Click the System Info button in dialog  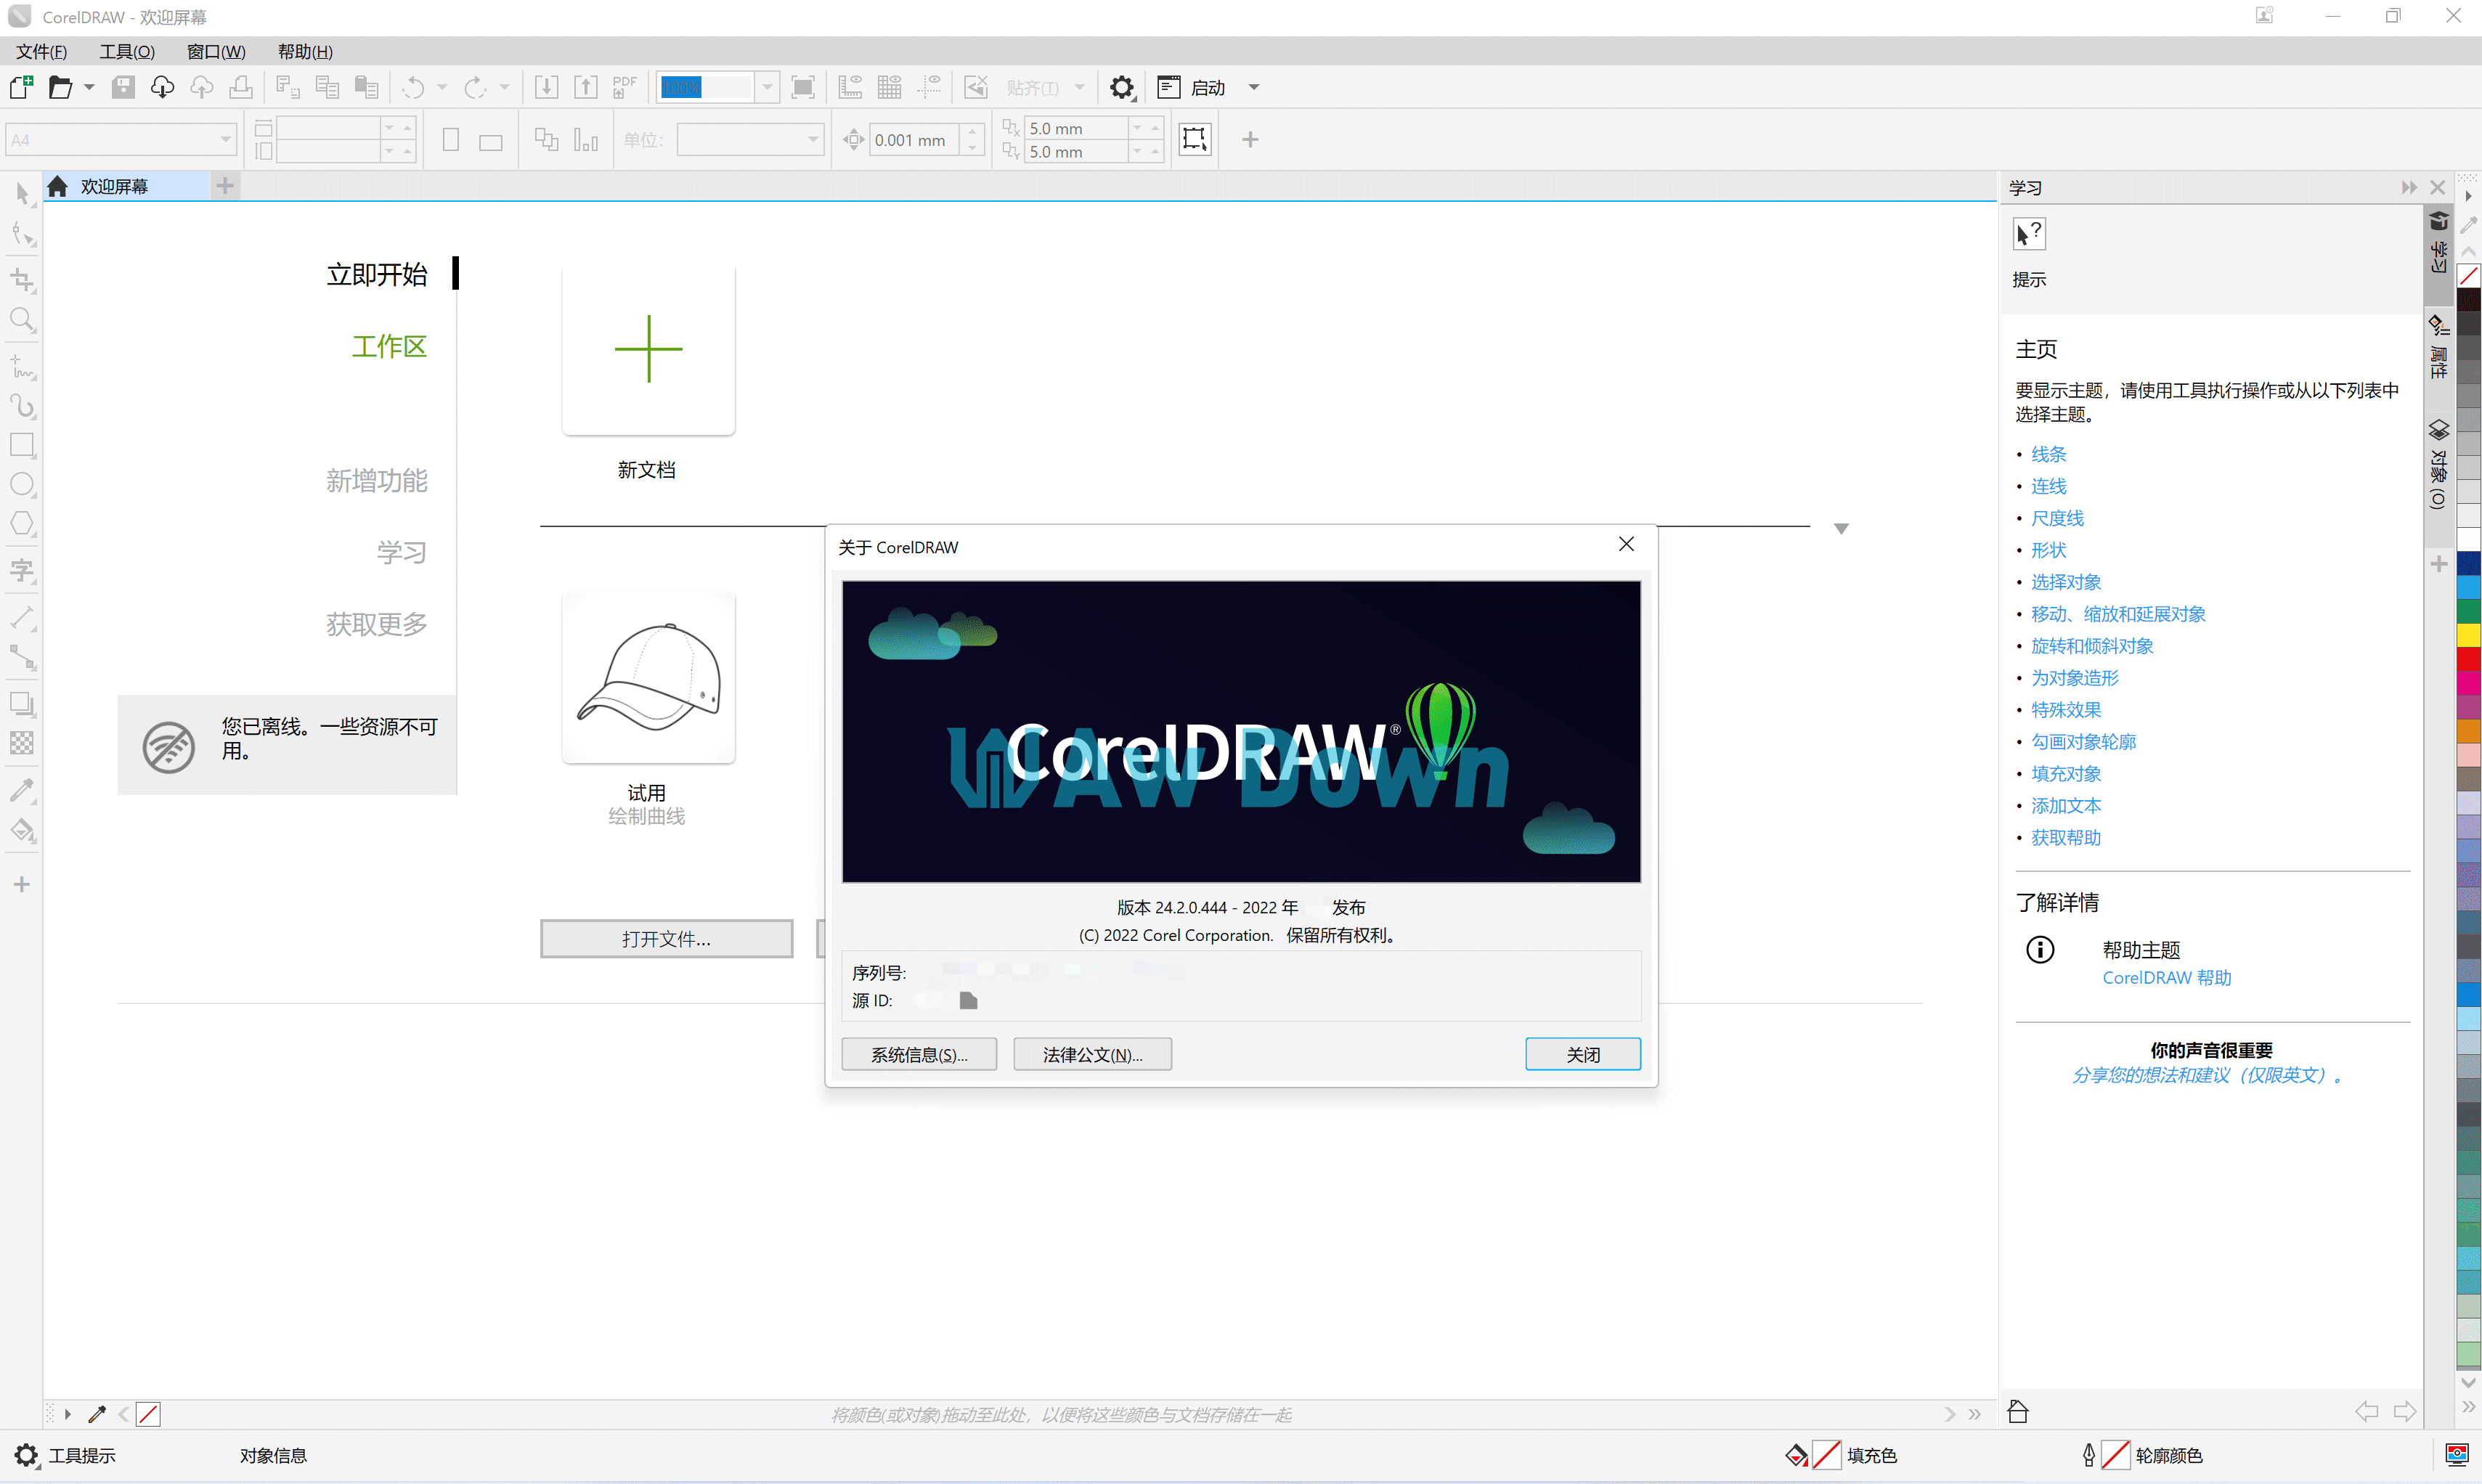point(919,1054)
